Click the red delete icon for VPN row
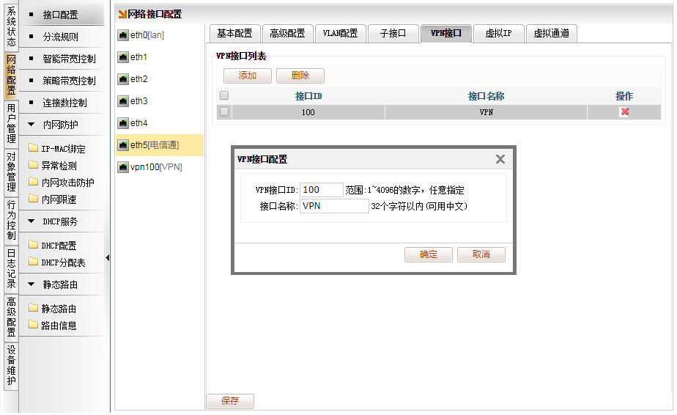The image size is (677, 415). click(624, 112)
